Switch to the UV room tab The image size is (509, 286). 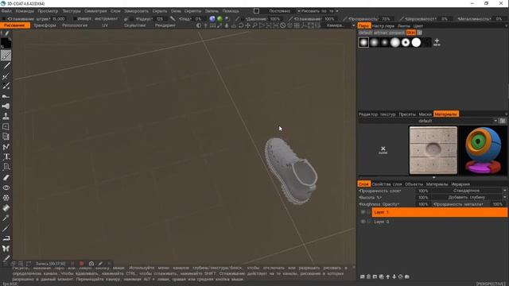tap(105, 25)
